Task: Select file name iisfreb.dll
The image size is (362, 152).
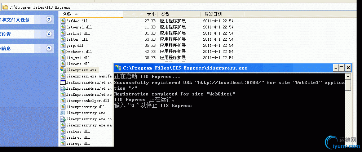Action: 78,138
